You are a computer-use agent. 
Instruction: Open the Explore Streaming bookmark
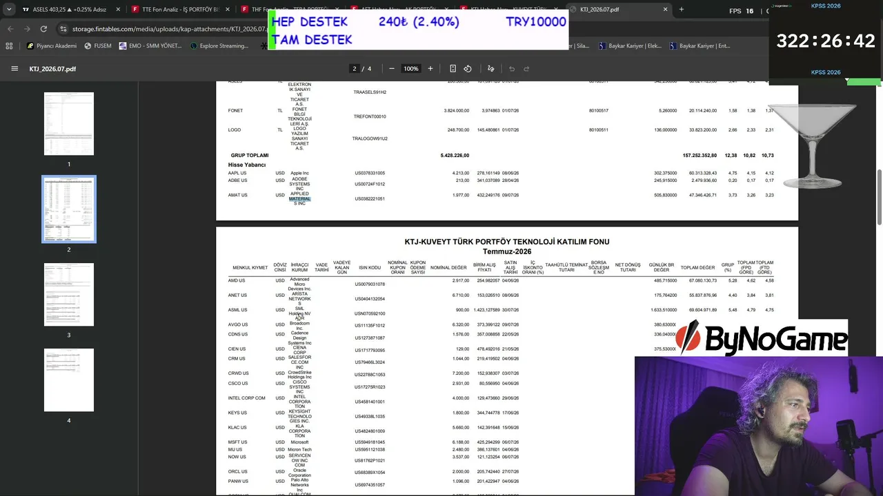[219, 46]
